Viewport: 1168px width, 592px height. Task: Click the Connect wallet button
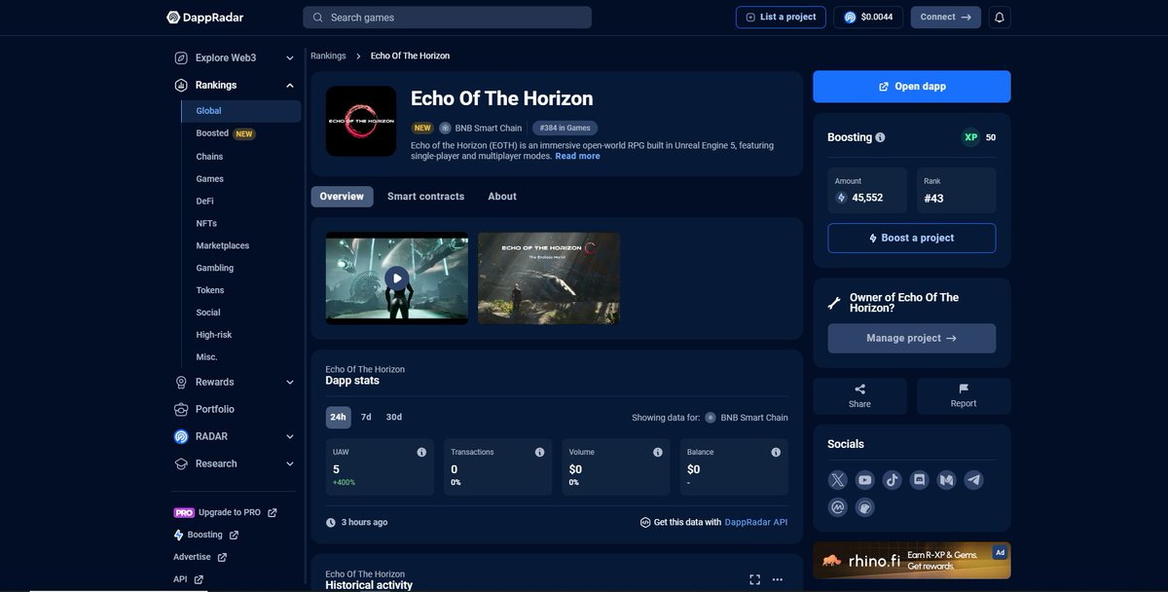(946, 18)
